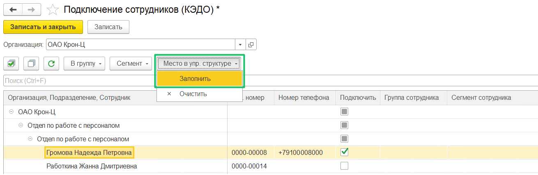This screenshot has height=175, width=538.
Task: Open the Сегмент dropdown
Action: pos(131,64)
